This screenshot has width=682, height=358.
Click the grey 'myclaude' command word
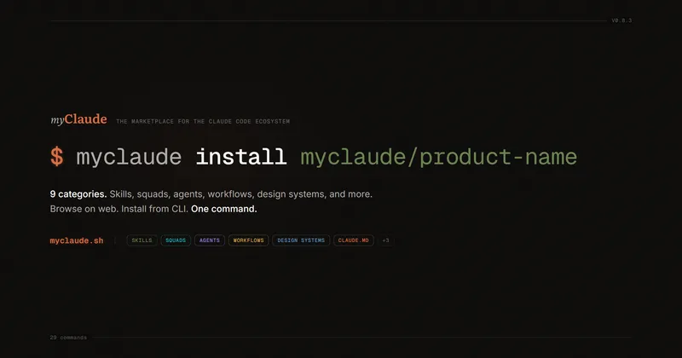click(129, 158)
